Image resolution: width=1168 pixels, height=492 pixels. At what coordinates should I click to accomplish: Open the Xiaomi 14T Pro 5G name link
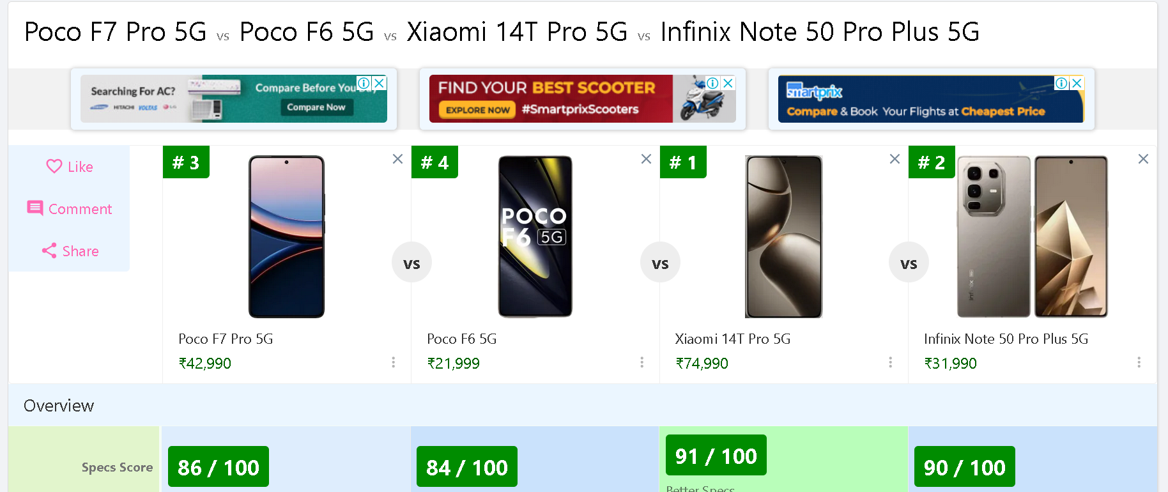coord(733,339)
